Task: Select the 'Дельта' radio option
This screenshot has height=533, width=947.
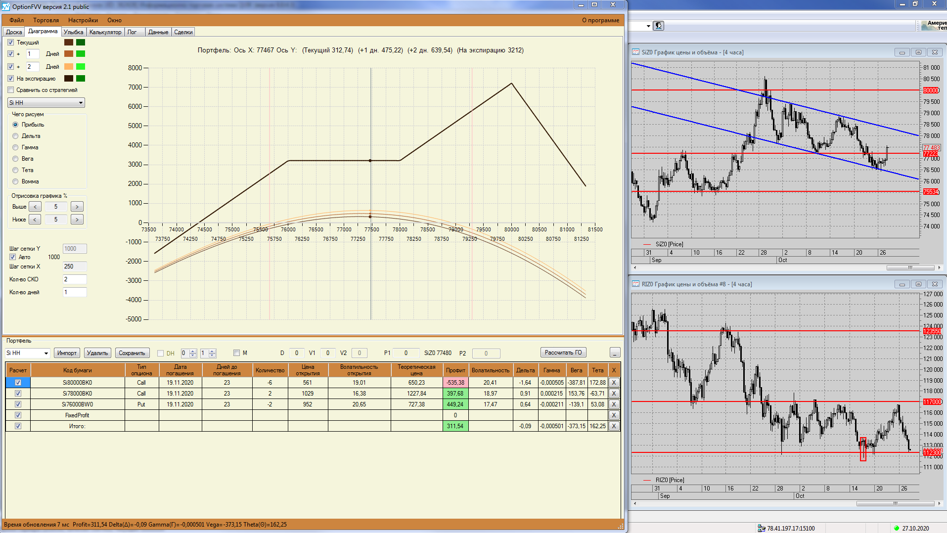Action: pyautogui.click(x=15, y=136)
